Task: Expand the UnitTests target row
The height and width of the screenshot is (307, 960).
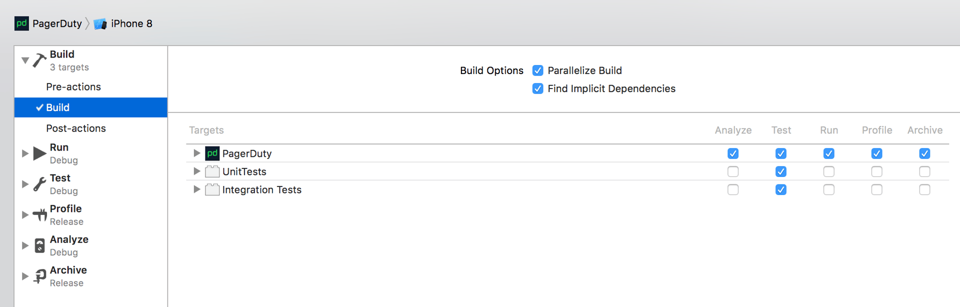Action: click(x=197, y=171)
